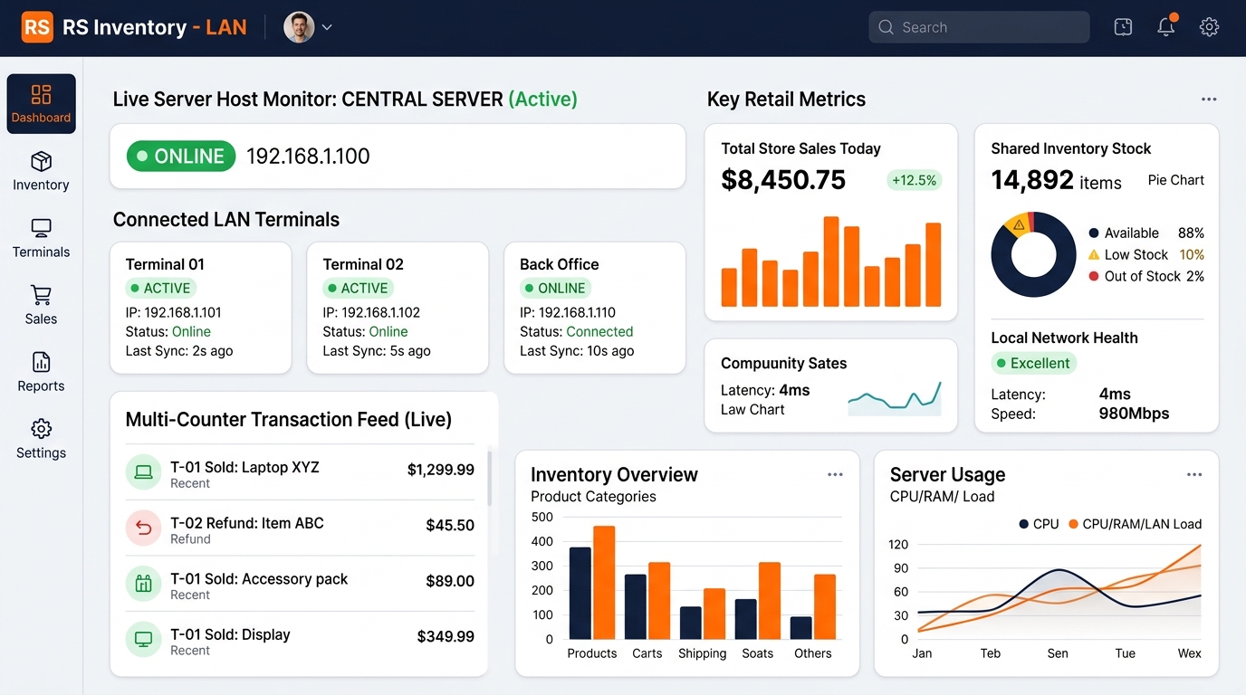1246x695 pixels.
Task: Click the laptop icon for Laptop XYZ sale
Action: coord(143,472)
